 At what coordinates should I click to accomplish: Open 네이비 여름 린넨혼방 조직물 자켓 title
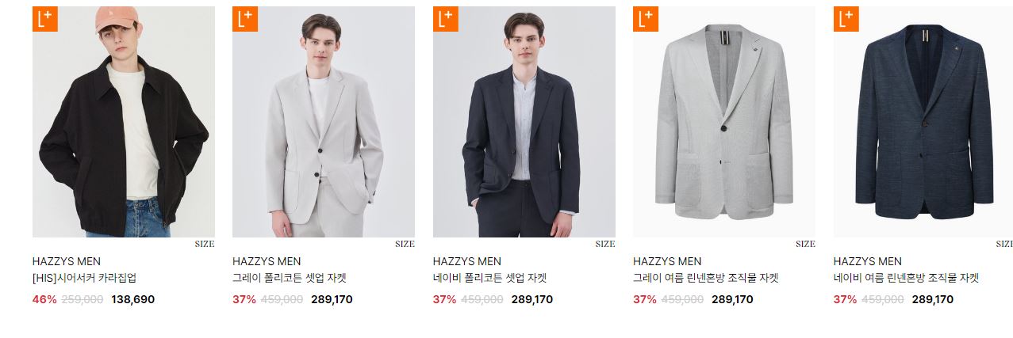[x=906, y=279]
